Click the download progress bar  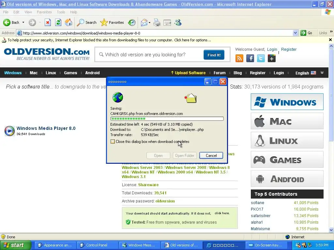tap(167, 118)
